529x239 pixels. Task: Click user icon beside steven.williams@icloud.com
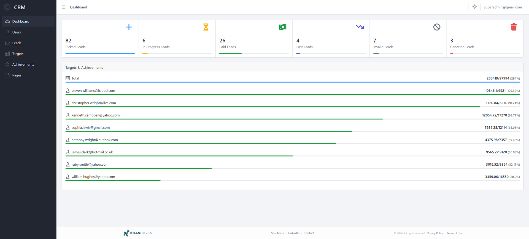(x=68, y=91)
